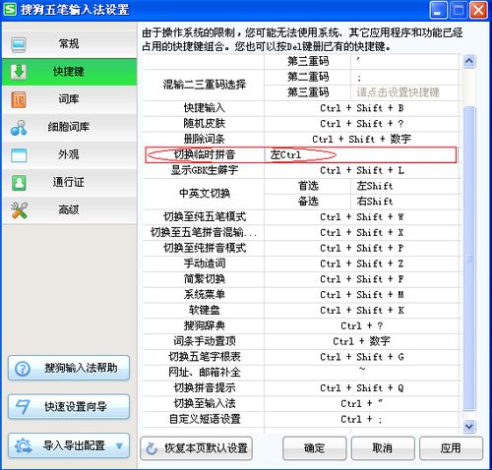Click the scrollbar down arrow

pos(469,426)
